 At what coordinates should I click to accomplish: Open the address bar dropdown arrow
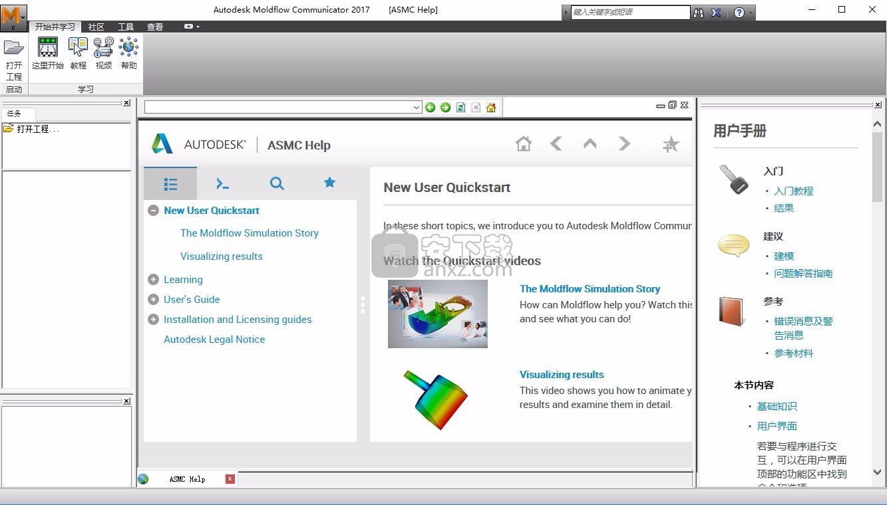[x=417, y=108]
